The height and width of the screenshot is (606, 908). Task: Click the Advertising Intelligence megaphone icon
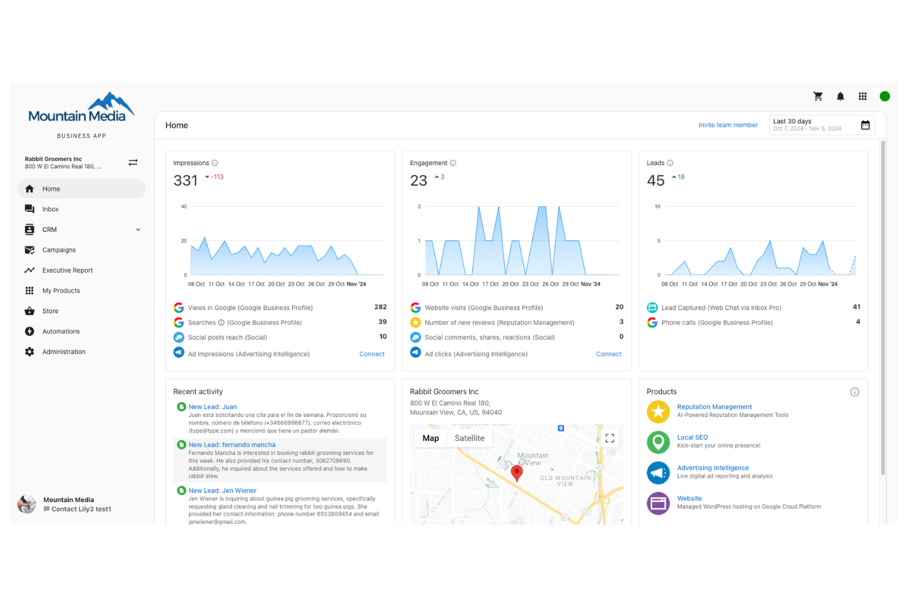[x=658, y=473]
